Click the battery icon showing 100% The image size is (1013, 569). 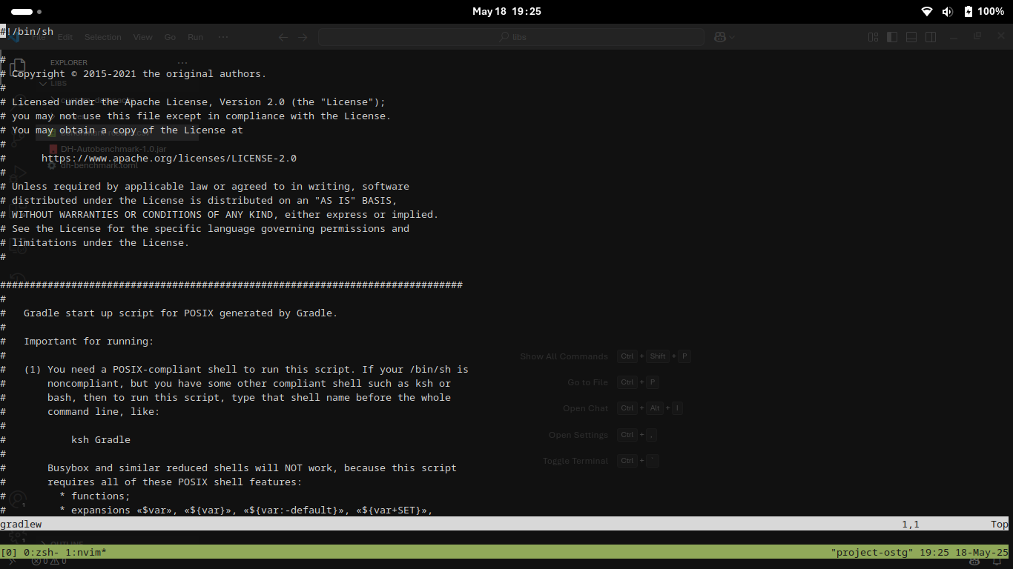pos(968,11)
